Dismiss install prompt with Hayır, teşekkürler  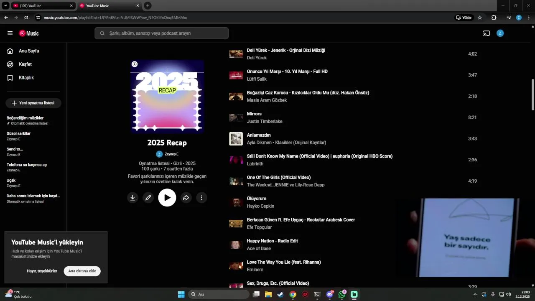[x=42, y=271]
